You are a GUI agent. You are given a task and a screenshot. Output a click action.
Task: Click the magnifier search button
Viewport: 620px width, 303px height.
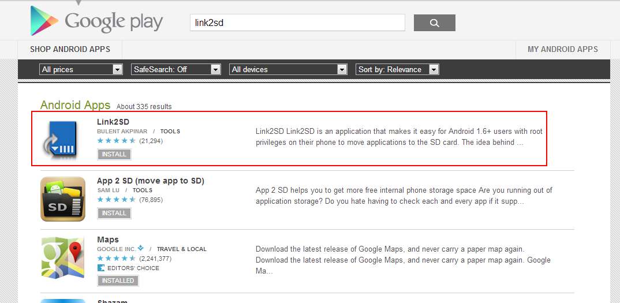(435, 23)
